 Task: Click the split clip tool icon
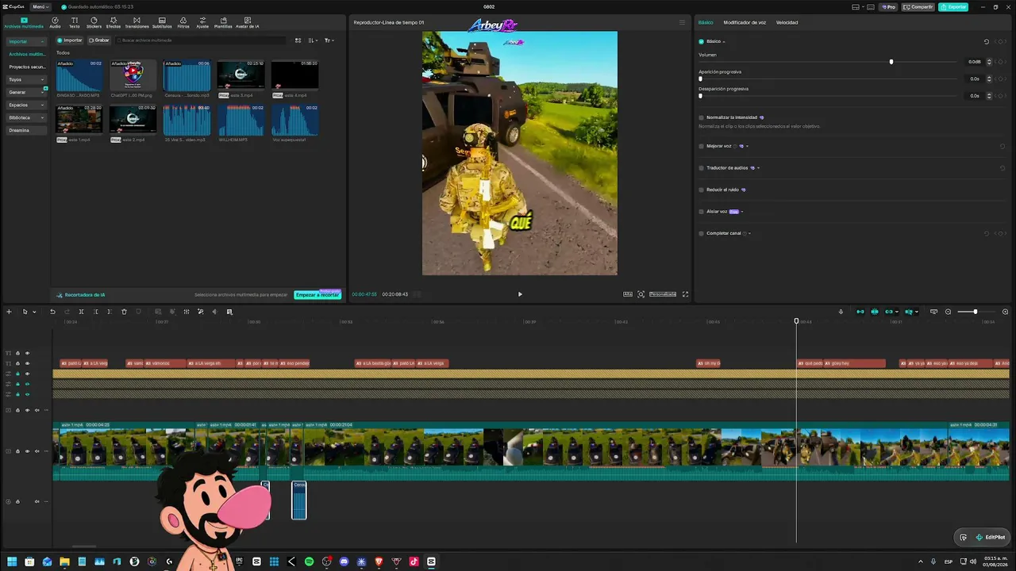tap(81, 312)
